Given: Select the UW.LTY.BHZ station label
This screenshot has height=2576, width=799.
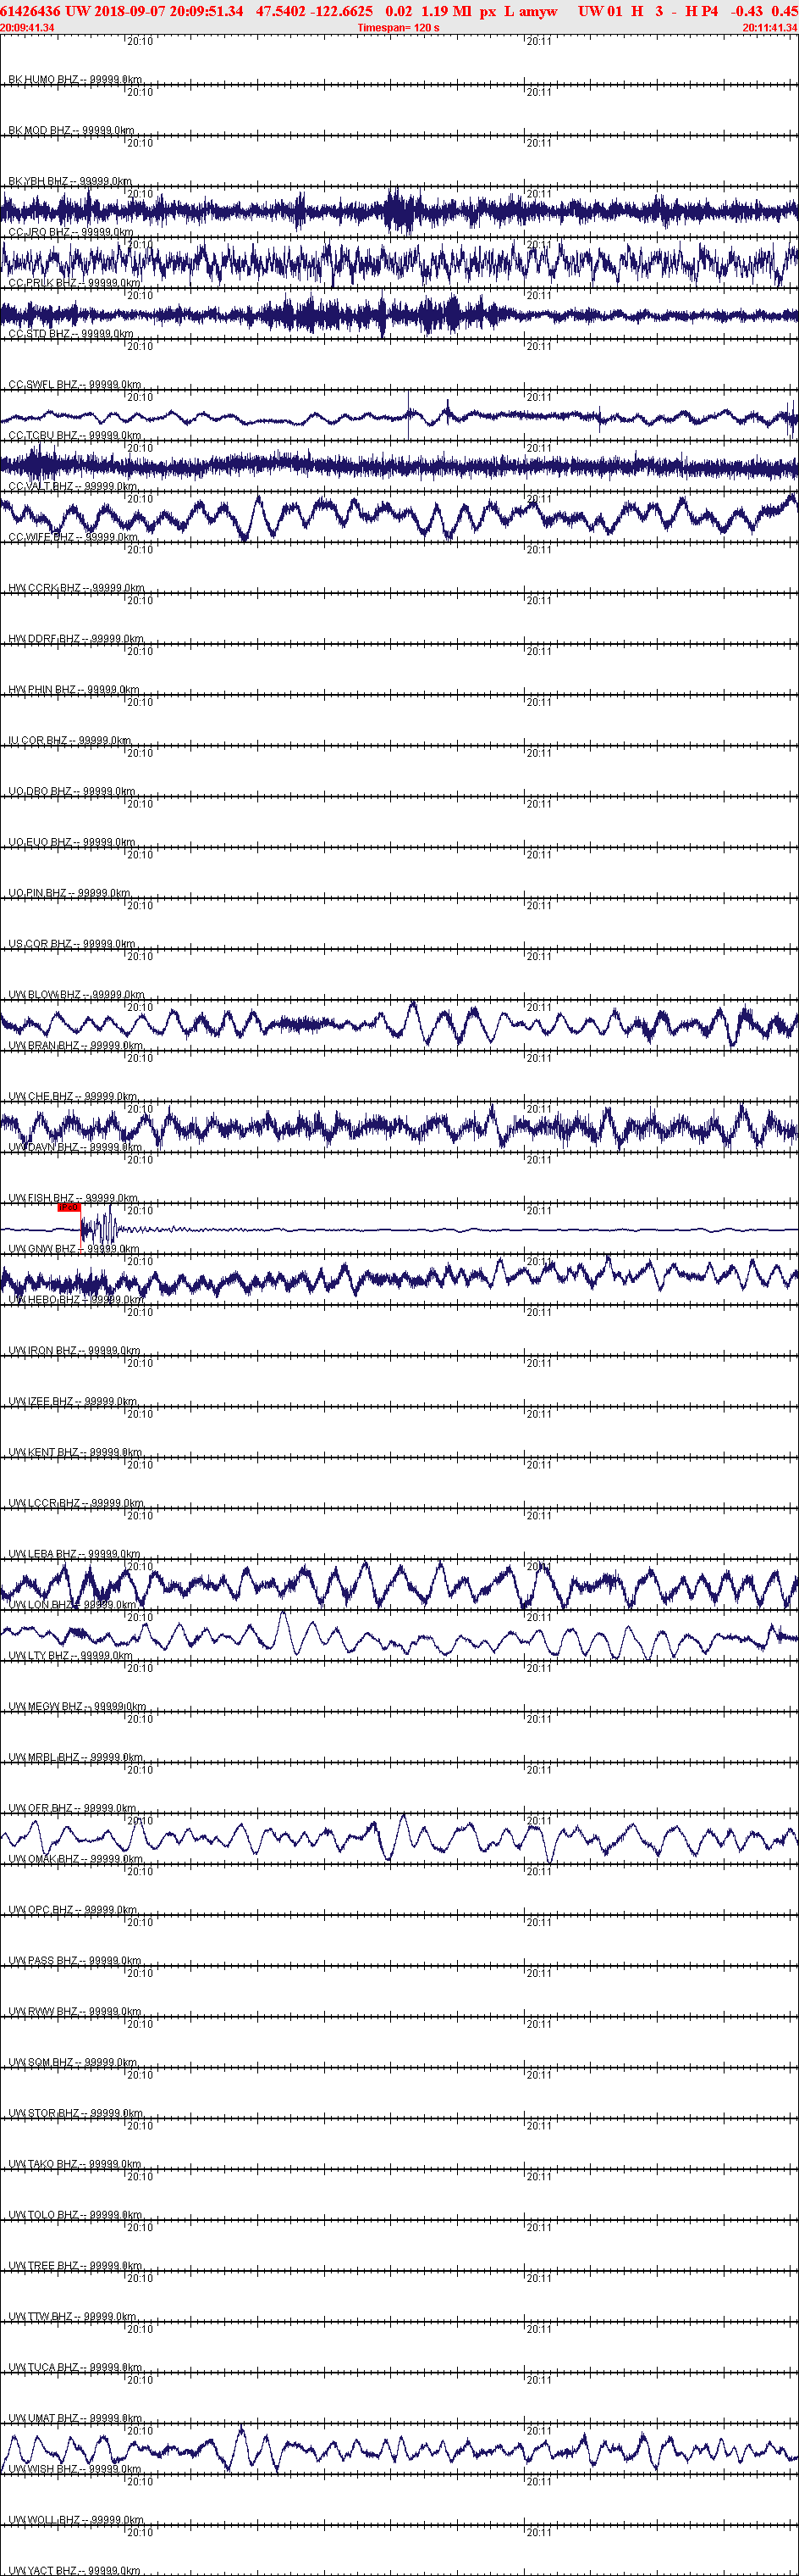Looking at the screenshot, I should [x=70, y=1655].
